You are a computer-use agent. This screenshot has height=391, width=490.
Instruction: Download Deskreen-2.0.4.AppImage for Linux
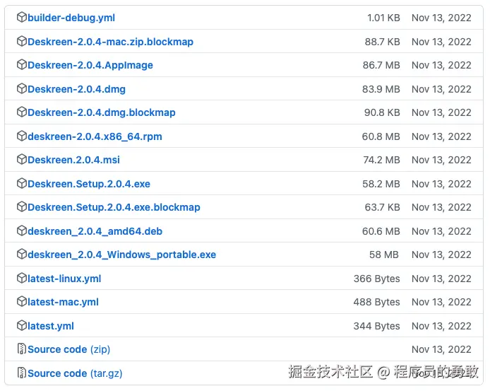click(x=90, y=65)
